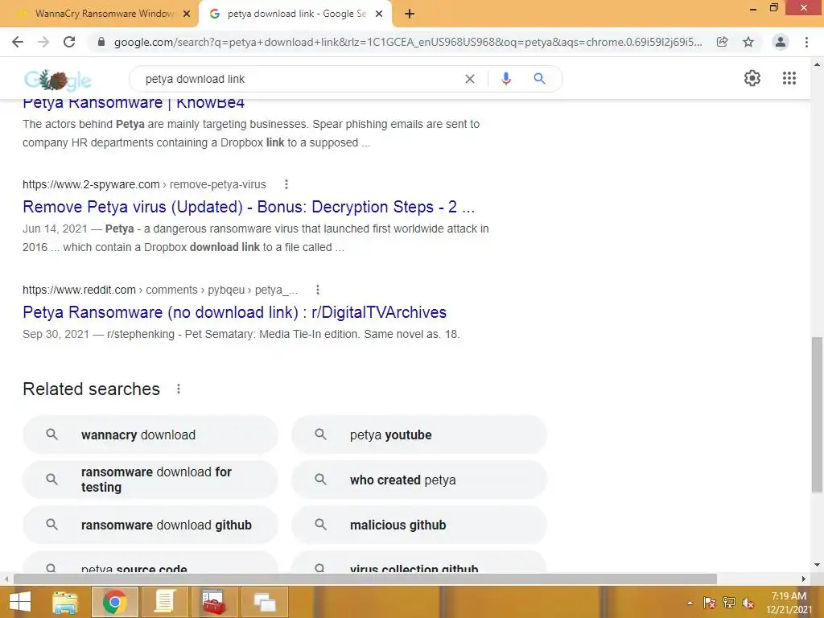Show hidden system tray icons

[x=690, y=603]
